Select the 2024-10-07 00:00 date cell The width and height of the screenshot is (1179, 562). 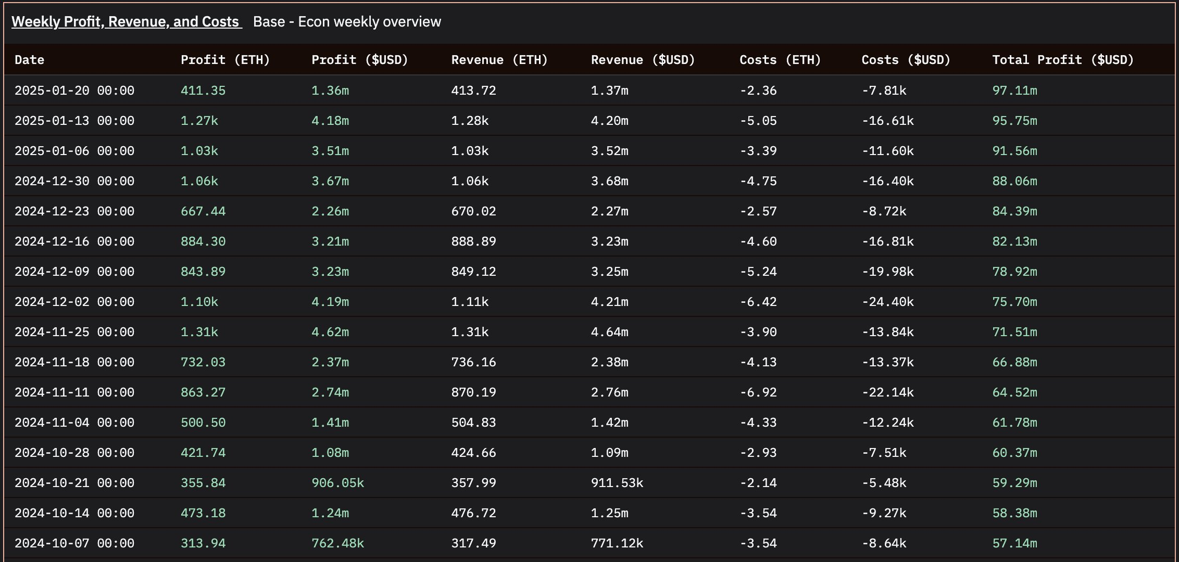pos(74,543)
